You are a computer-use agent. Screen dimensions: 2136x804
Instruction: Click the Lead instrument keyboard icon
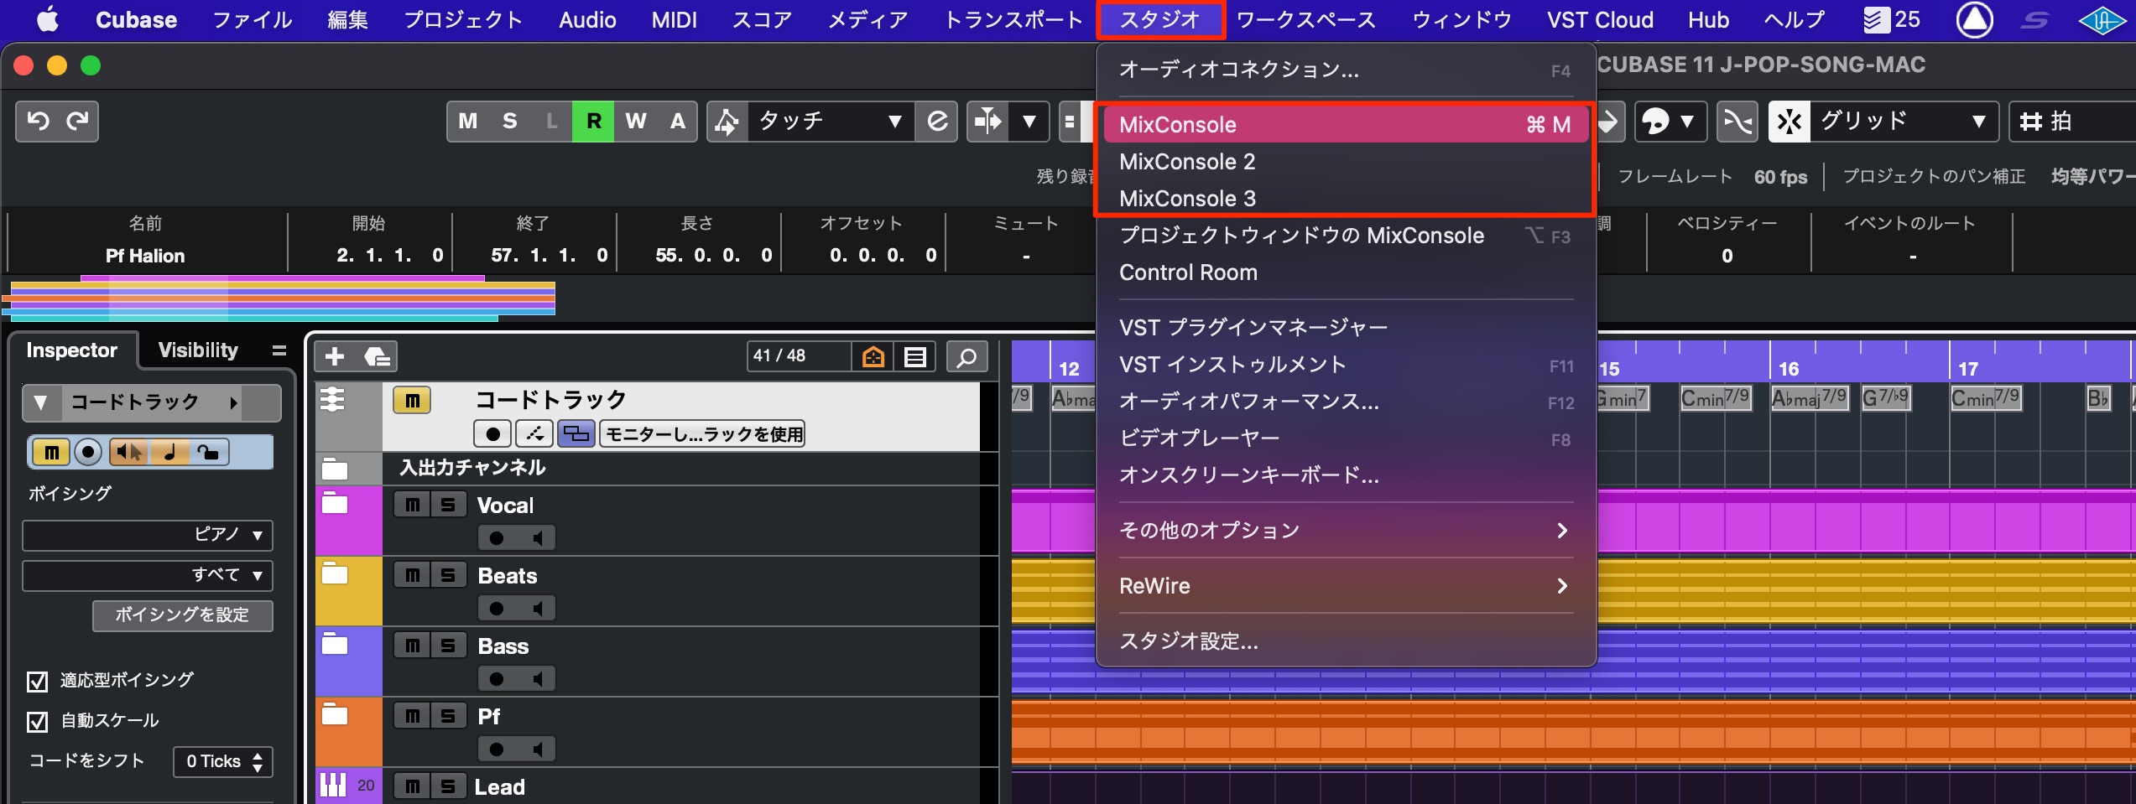pos(332,786)
